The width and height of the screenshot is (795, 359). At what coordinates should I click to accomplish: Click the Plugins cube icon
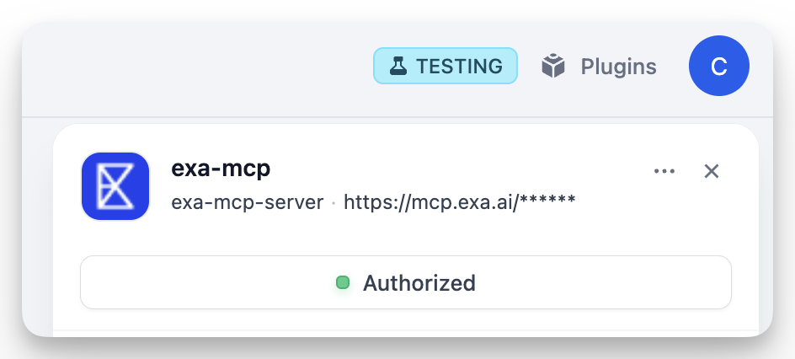tap(552, 66)
